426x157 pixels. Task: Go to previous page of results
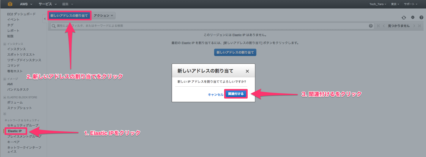(x=384, y=26)
